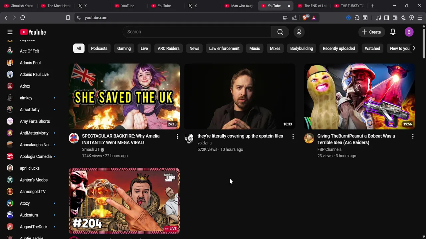The width and height of the screenshot is (426, 239).
Task: Open the account avatar menu
Action: [x=409, y=32]
